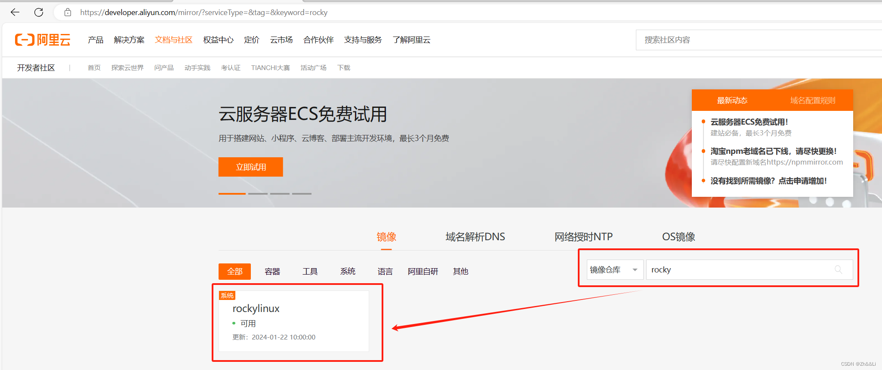Select the third banner carousel indicator

pos(280,194)
